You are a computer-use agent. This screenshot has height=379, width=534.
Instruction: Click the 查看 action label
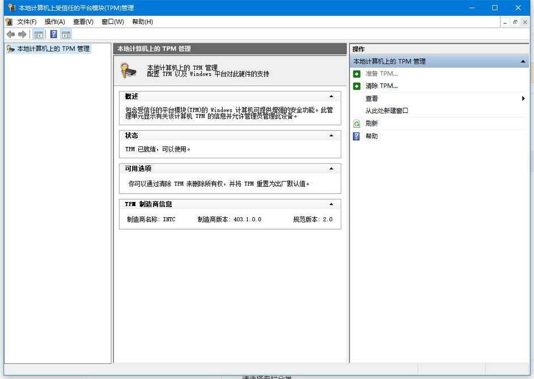371,99
